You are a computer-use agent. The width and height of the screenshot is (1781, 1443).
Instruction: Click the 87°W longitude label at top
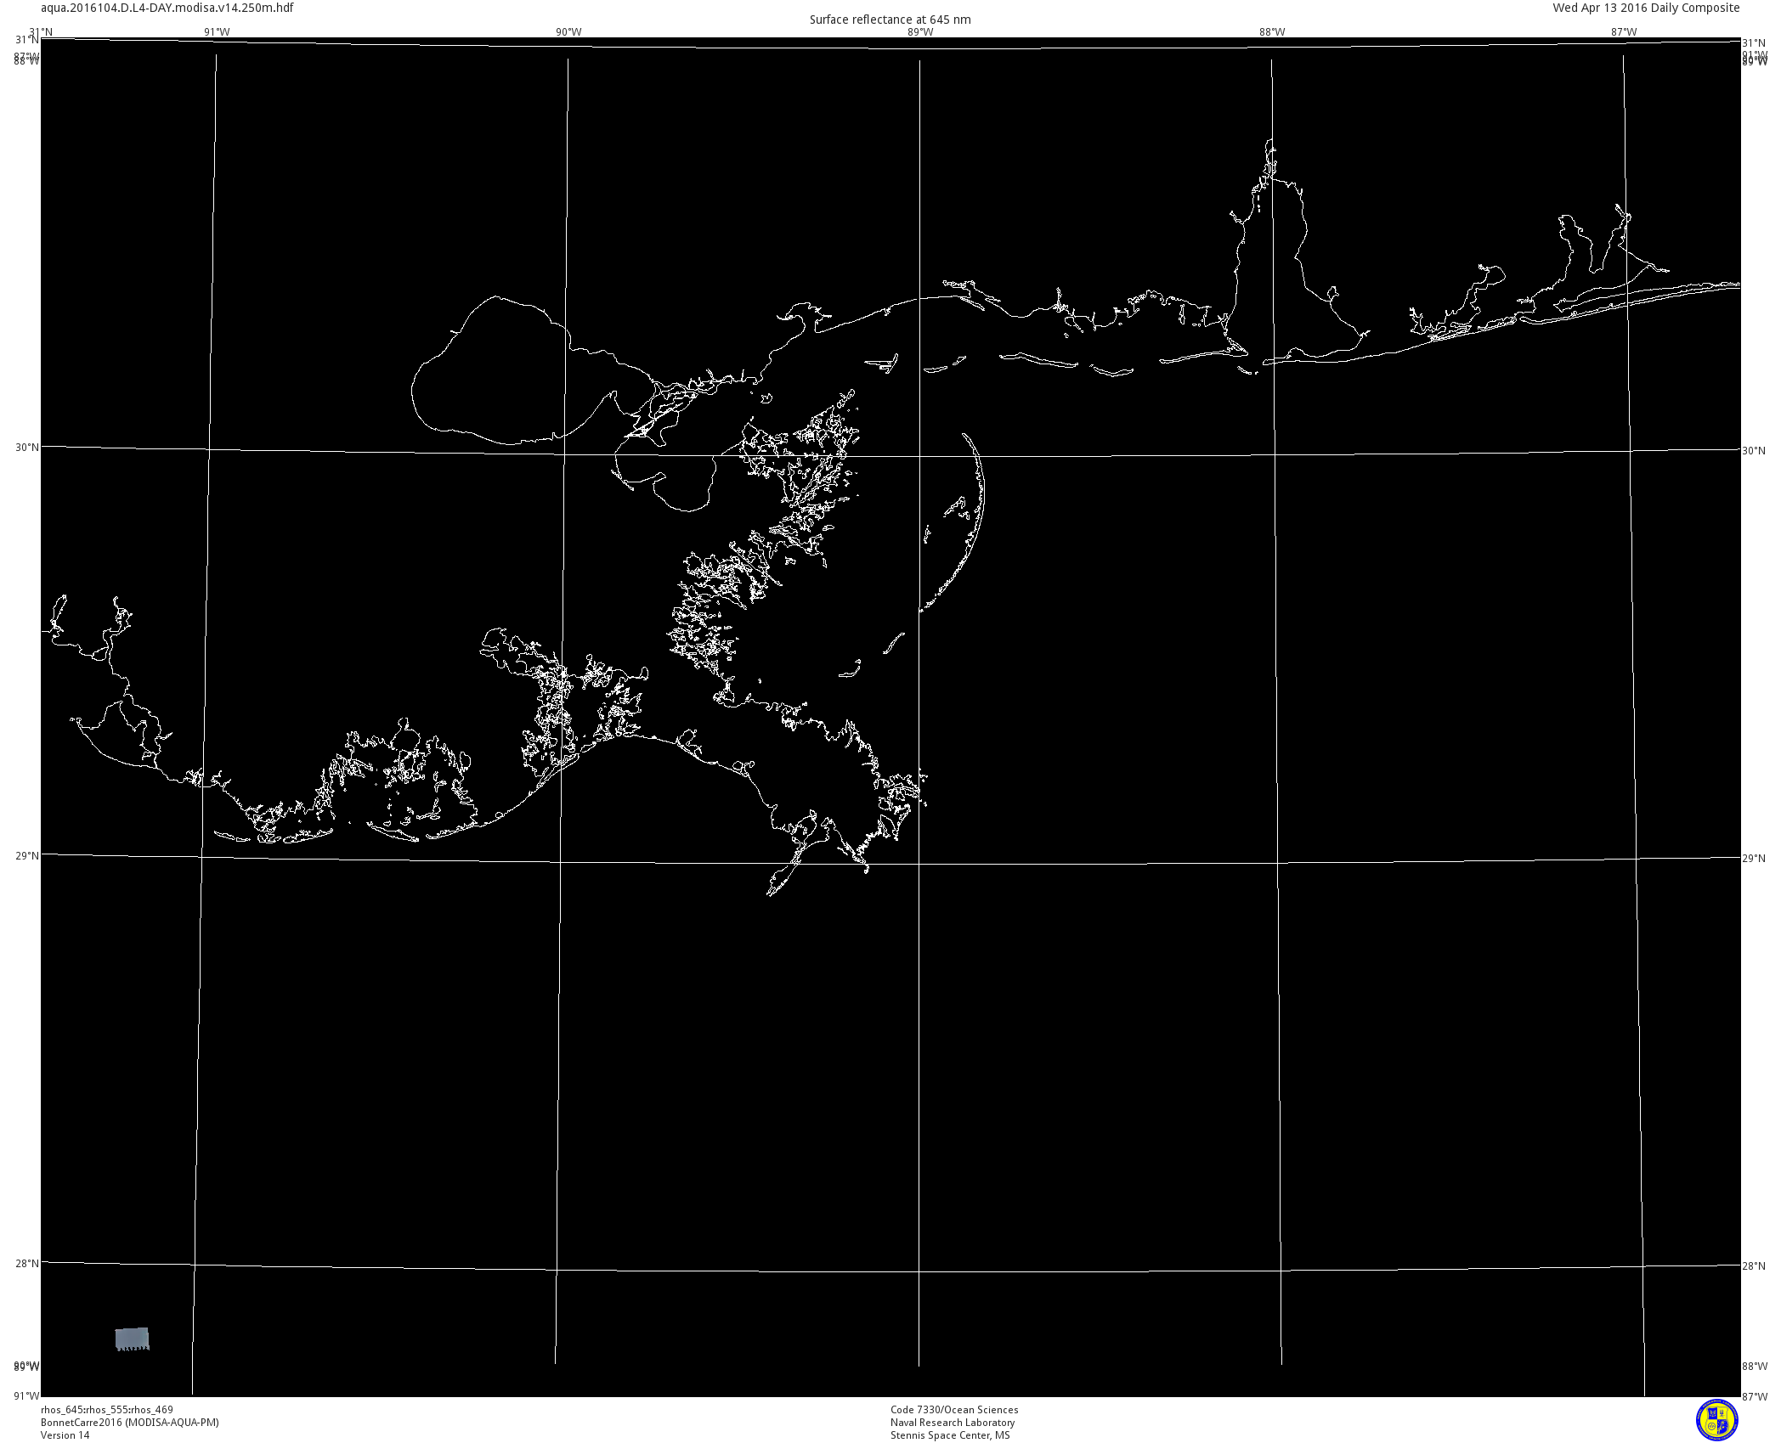coord(1624,32)
